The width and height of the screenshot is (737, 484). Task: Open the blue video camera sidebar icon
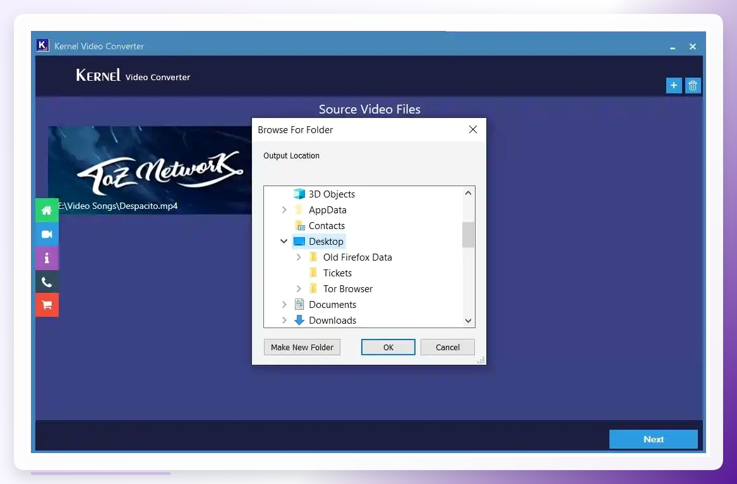tap(47, 234)
